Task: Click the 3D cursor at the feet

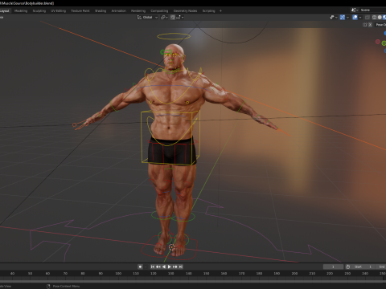Action: [171, 247]
